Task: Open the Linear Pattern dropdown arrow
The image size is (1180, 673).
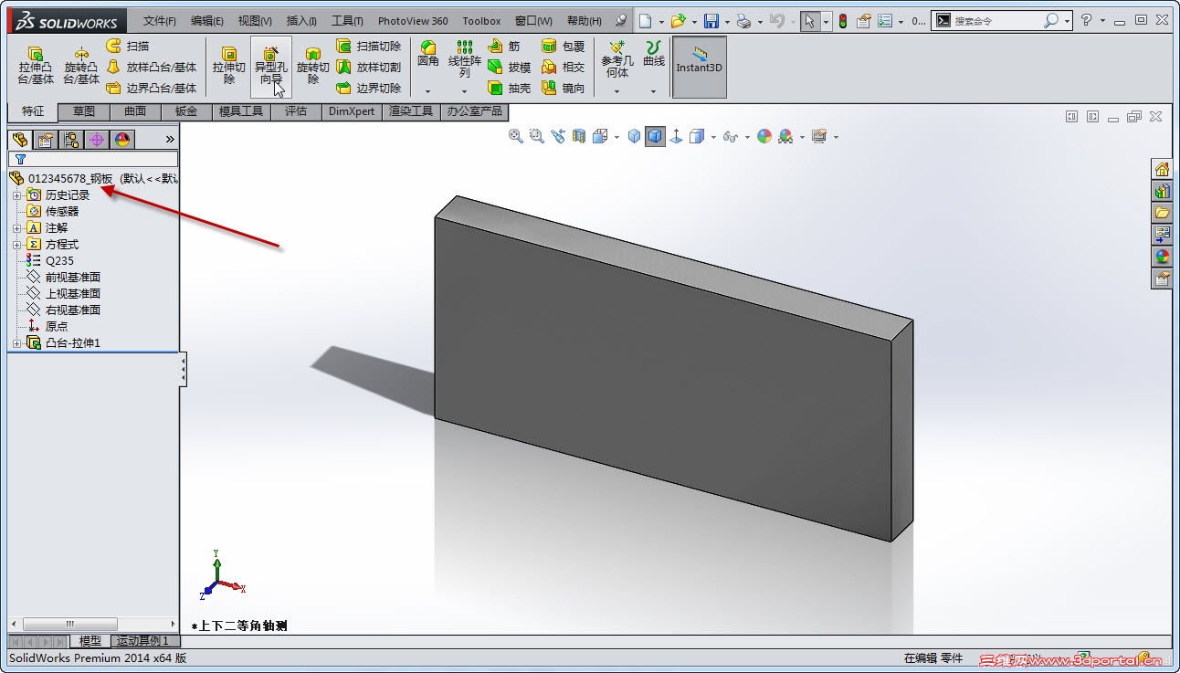Action: (x=464, y=91)
